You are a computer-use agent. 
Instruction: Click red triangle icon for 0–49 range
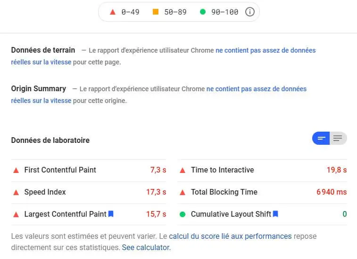[113, 12]
